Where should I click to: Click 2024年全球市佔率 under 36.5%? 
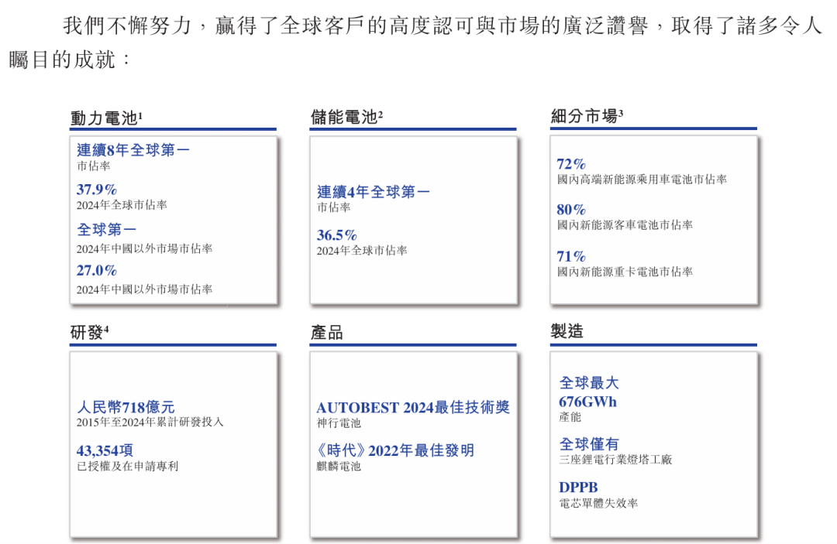[x=362, y=251]
